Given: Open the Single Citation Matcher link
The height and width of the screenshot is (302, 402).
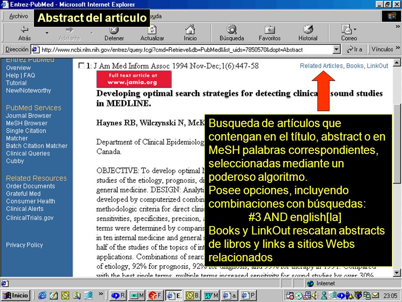Looking at the screenshot, I should click(26, 135).
